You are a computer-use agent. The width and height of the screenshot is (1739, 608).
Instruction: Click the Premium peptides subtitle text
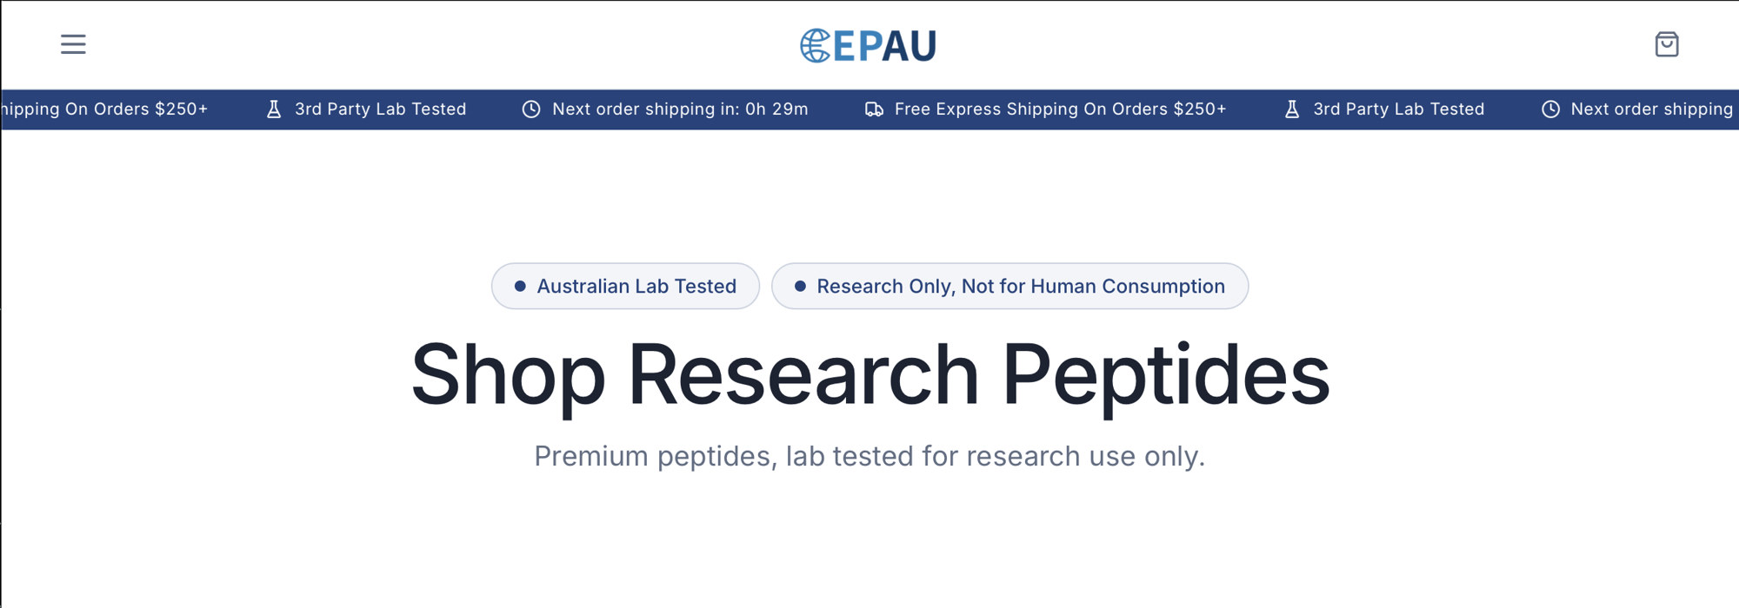[x=869, y=456]
